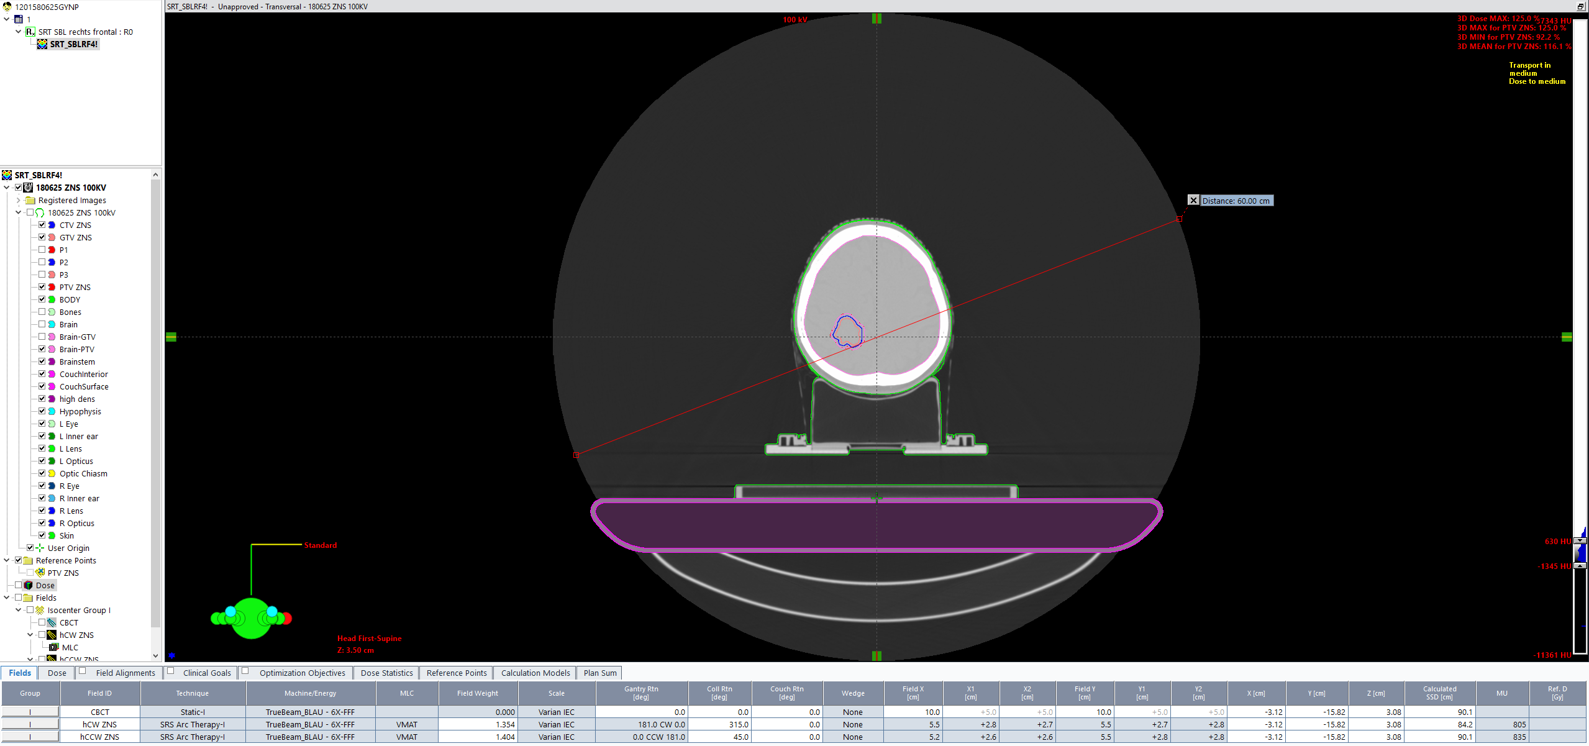Viewport: 1589px width, 746px height.
Task: Check the Dose visibility checkbox
Action: coord(19,585)
